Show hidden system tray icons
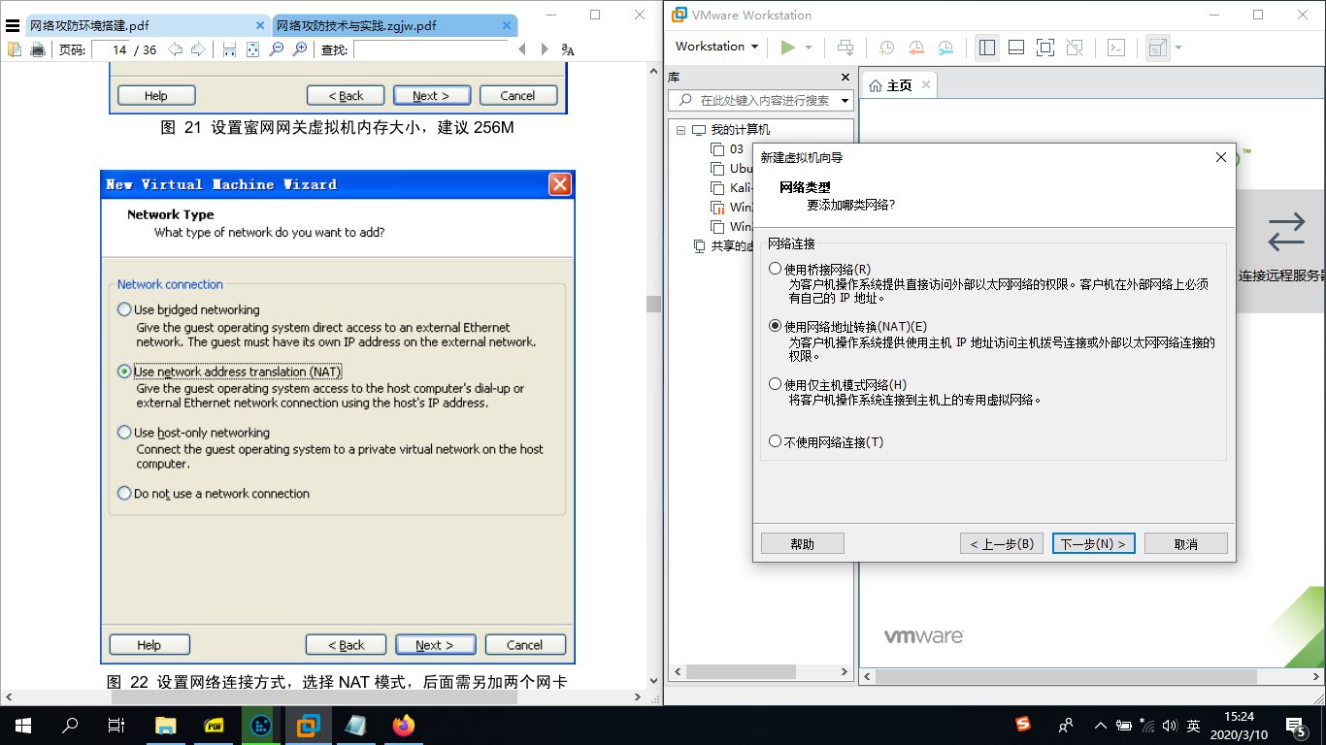Image resolution: width=1326 pixels, height=745 pixels. pyautogui.click(x=1100, y=725)
